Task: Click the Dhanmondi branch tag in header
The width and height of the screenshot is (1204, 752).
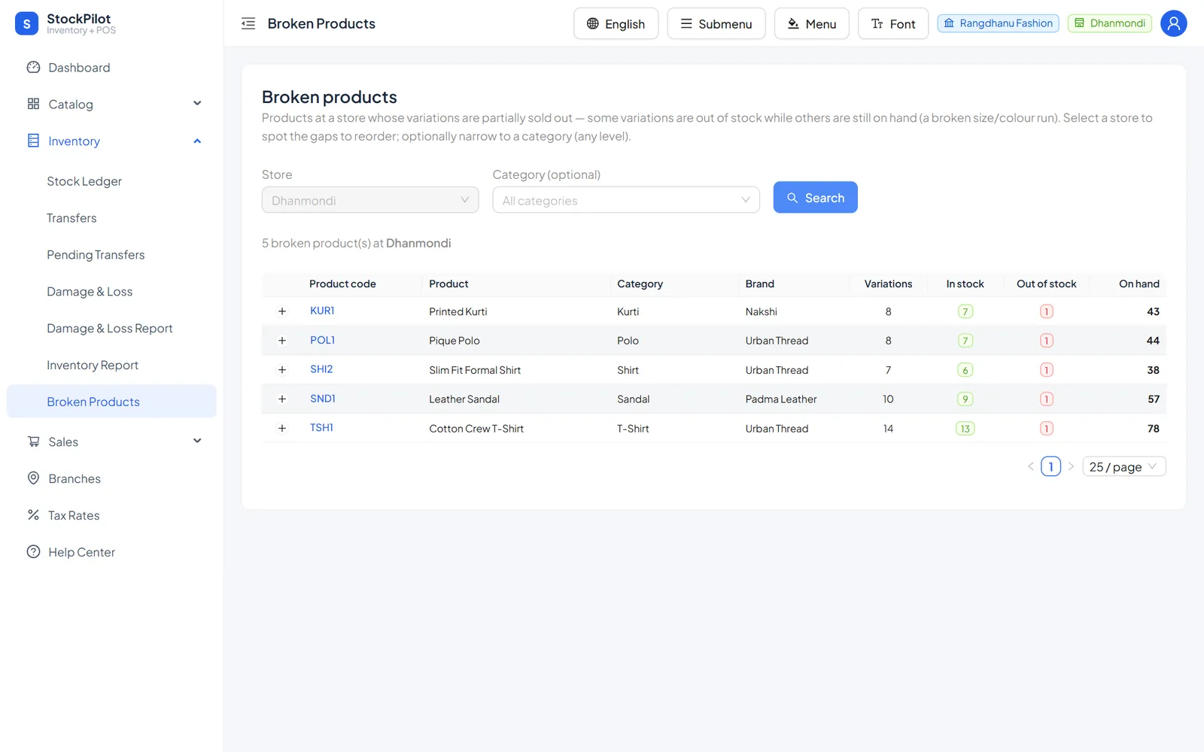Action: pos(1110,23)
